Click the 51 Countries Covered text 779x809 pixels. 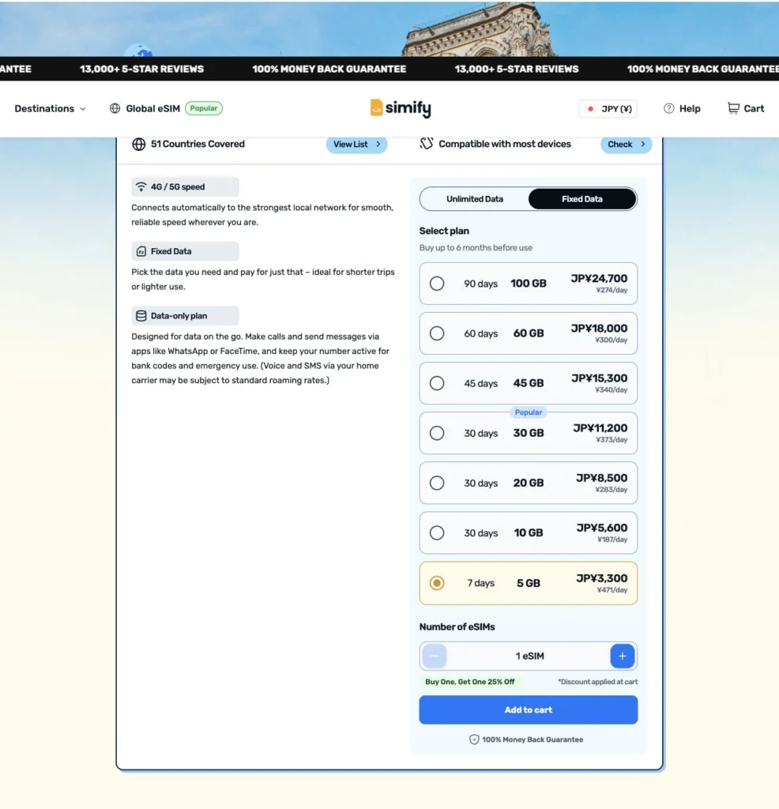198,144
